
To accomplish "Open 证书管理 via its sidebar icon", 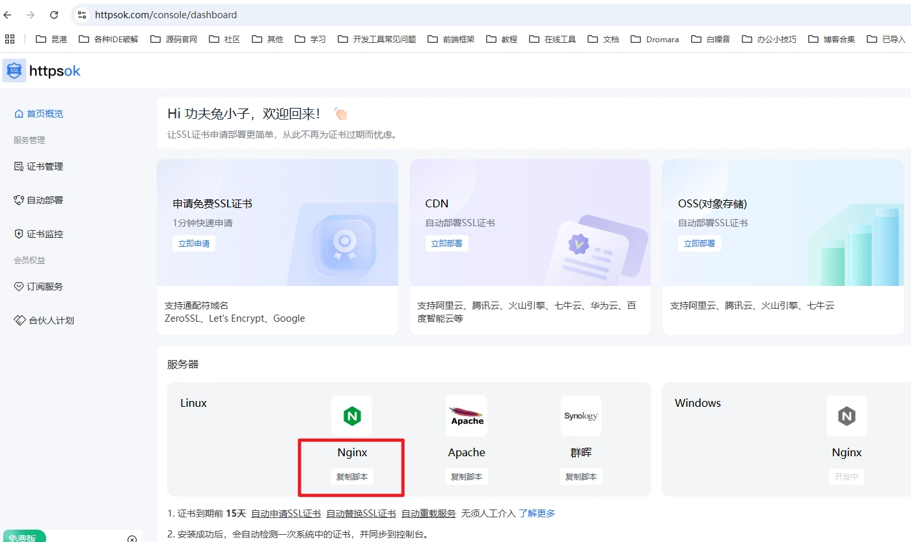I will (18, 166).
